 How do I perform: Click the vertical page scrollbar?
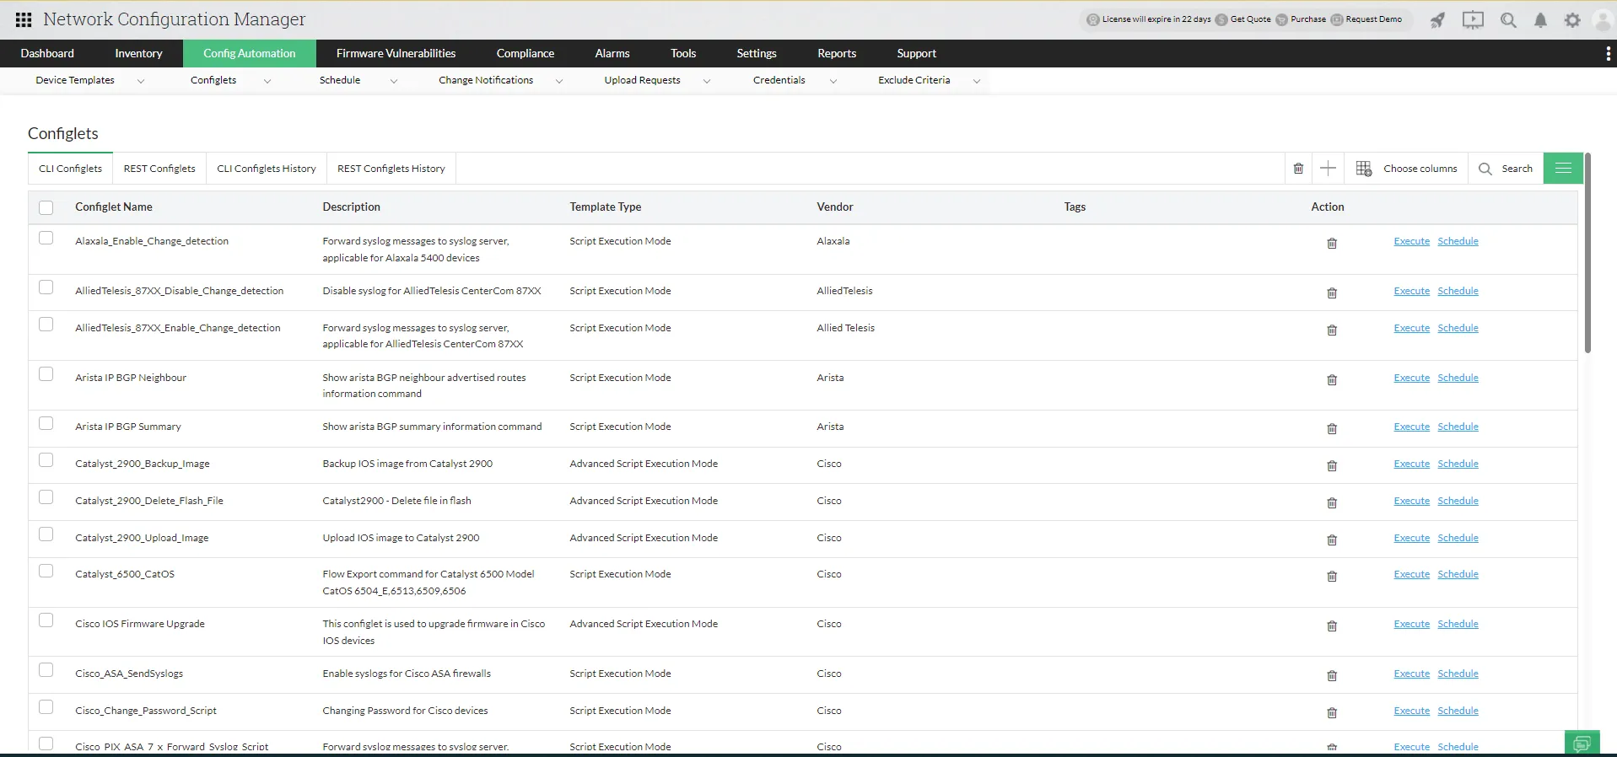pos(1587,253)
